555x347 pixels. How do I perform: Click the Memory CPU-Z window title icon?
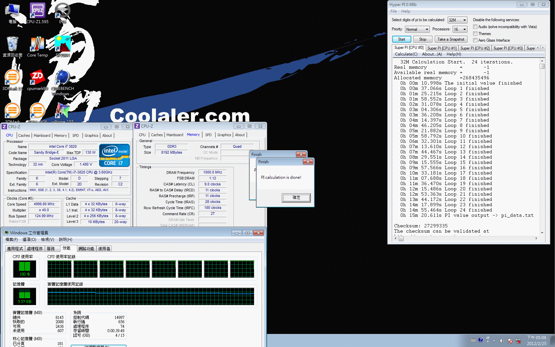click(x=137, y=126)
